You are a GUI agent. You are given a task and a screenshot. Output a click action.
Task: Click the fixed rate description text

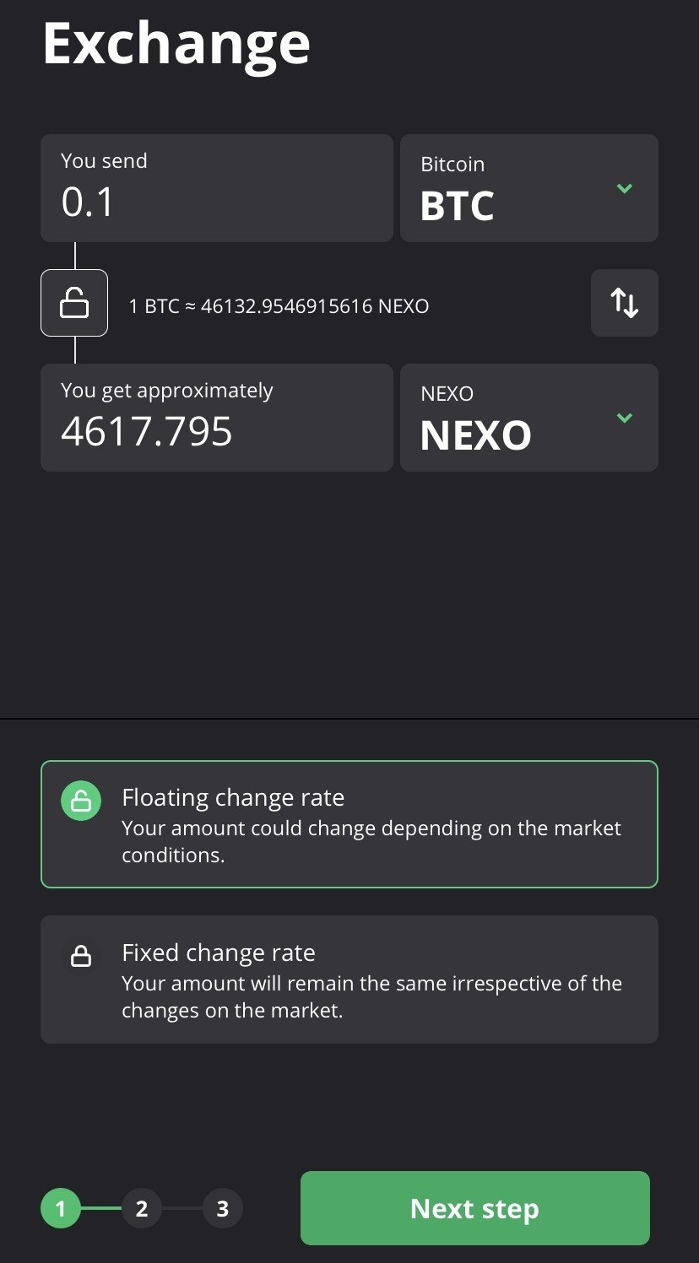[x=371, y=996]
